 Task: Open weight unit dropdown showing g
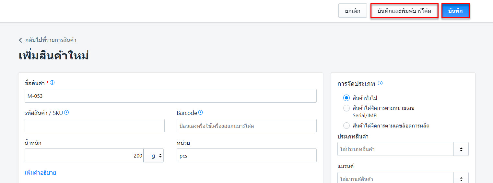tap(154, 156)
